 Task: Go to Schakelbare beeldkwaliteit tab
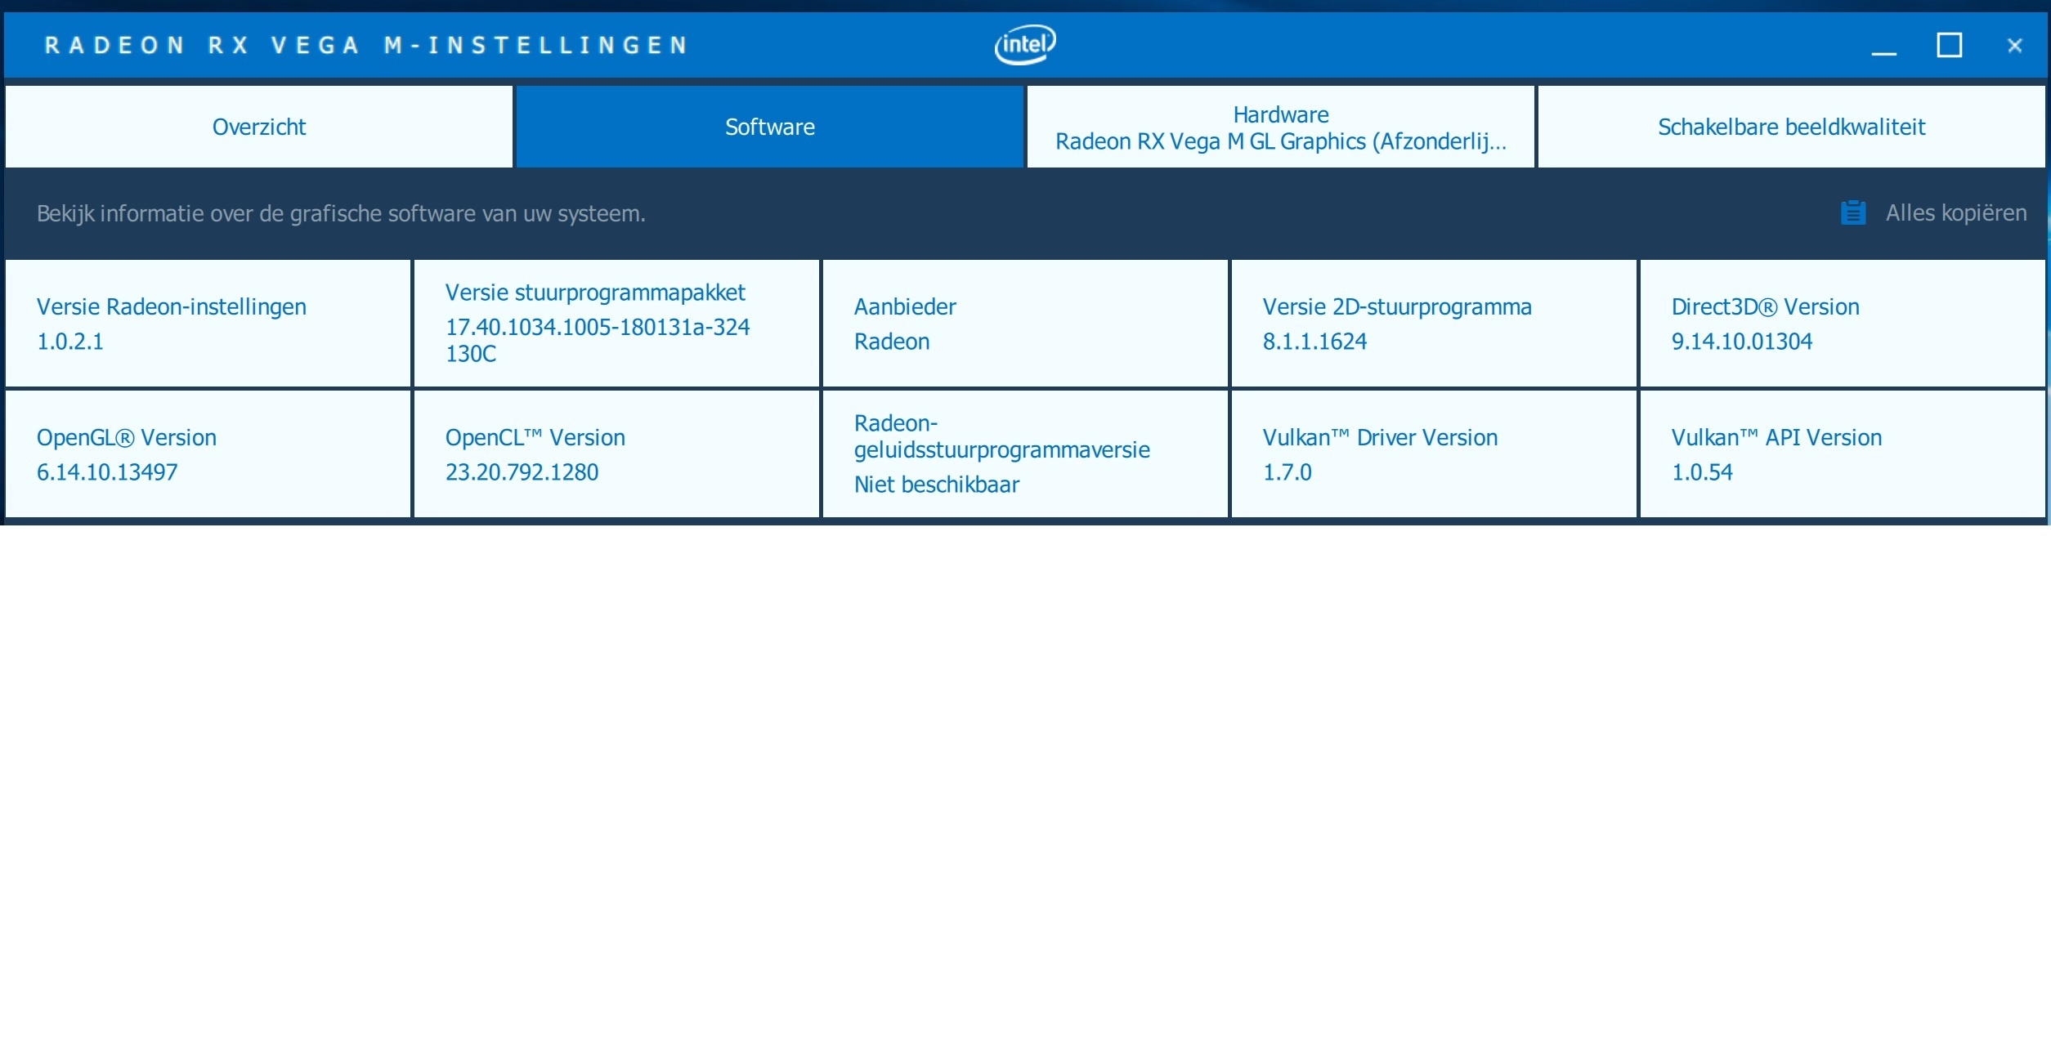1791,127
